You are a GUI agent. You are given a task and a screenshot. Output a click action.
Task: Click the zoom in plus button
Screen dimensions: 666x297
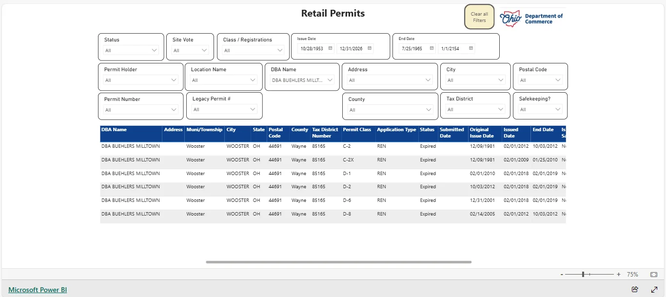(619, 275)
